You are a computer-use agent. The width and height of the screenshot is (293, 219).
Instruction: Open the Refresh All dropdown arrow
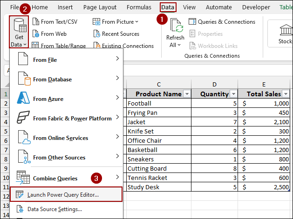[x=179, y=45]
